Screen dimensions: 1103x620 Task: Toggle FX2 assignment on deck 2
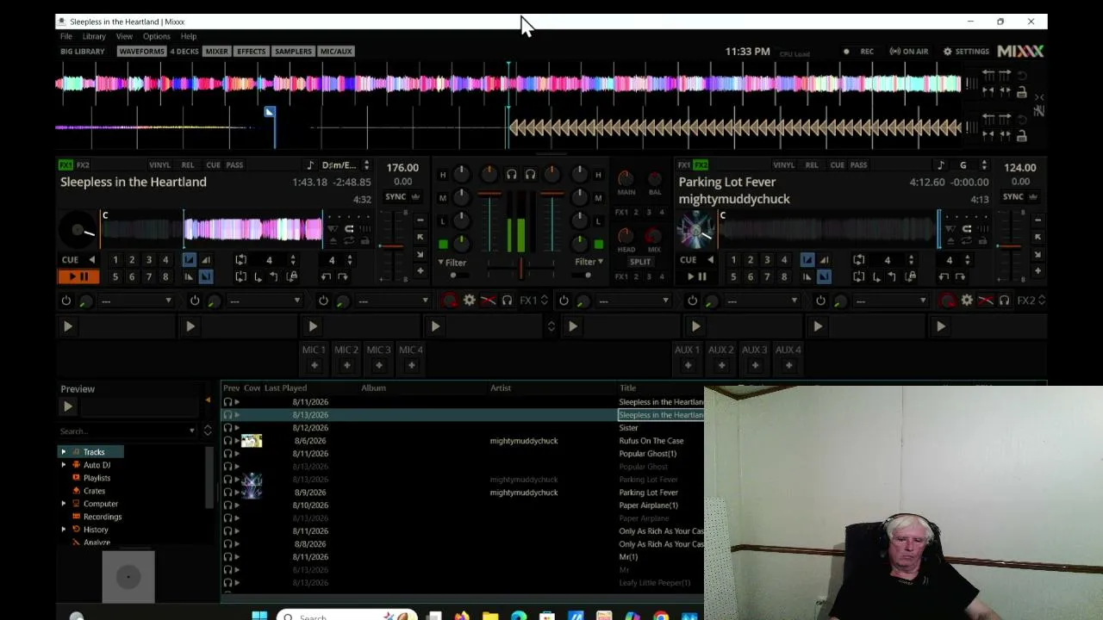pos(701,164)
